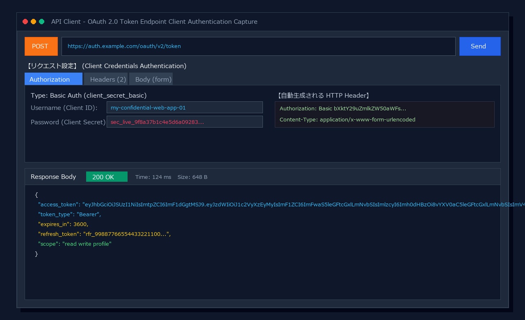Select the Authorization: Basic header line
This screenshot has width=525, height=320.
coord(343,109)
